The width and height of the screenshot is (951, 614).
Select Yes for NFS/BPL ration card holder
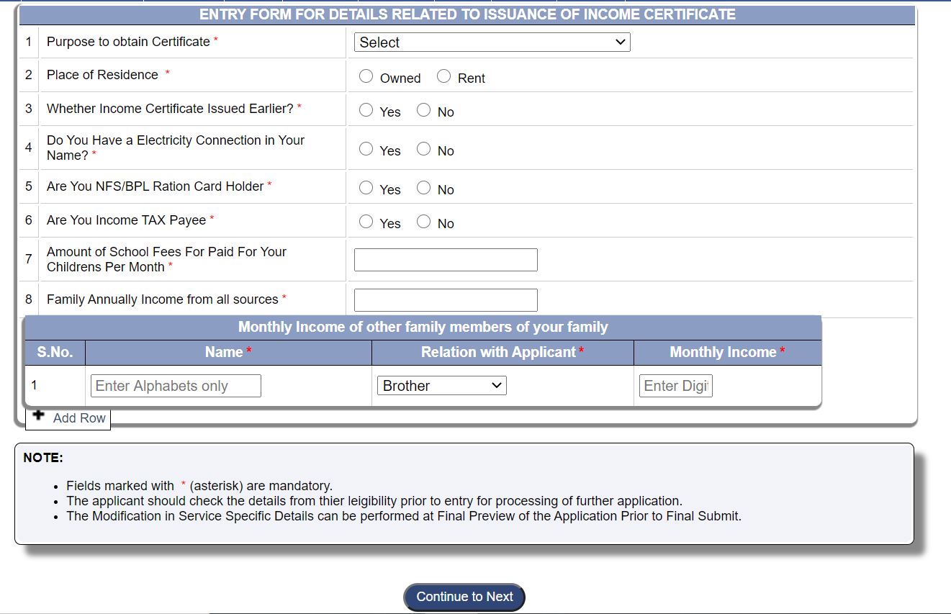point(366,187)
